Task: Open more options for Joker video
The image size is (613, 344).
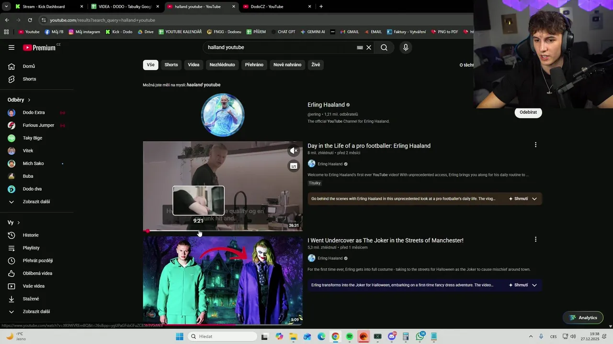Action: [x=535, y=239]
